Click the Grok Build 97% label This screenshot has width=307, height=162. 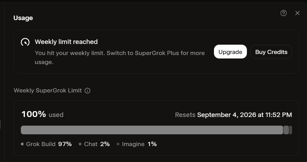pos(49,144)
